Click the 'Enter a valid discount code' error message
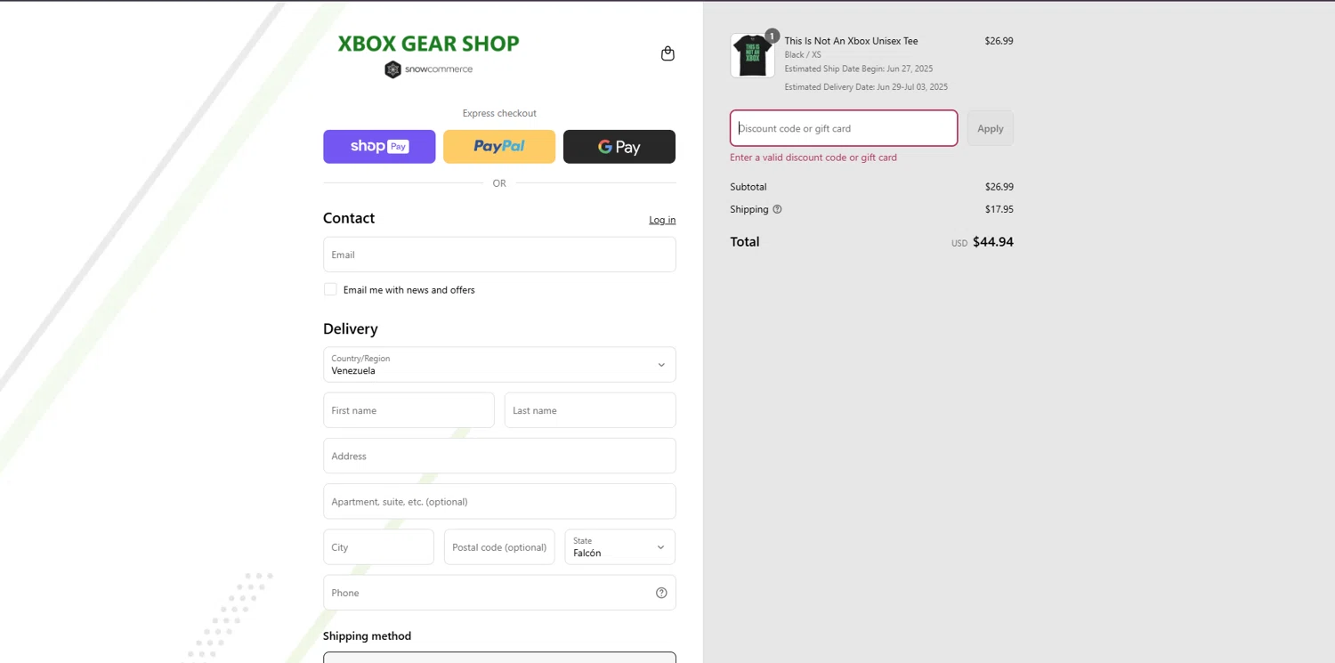Screen dimensions: 1335x663 (x=813, y=158)
